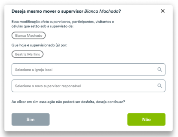This screenshot has width=178, height=137.
Task: Cancel the move with the Não button
Action: point(146,119)
